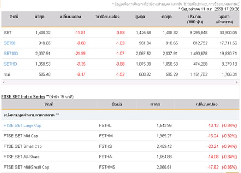Select the SET100 last value 2,037.91

click(x=43, y=54)
